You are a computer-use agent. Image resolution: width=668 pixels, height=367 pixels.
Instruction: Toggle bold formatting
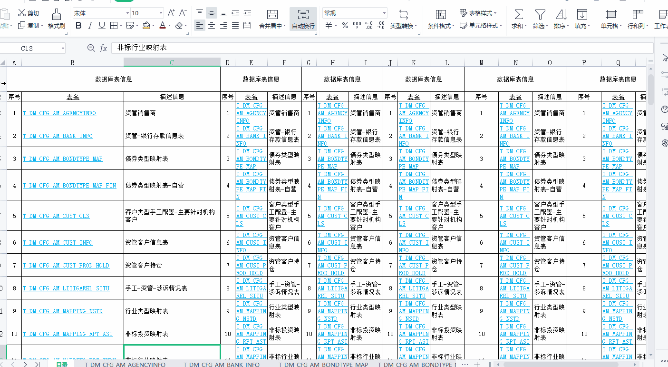click(x=79, y=26)
